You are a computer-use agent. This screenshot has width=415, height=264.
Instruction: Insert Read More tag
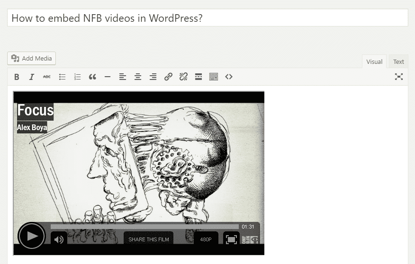coord(198,77)
